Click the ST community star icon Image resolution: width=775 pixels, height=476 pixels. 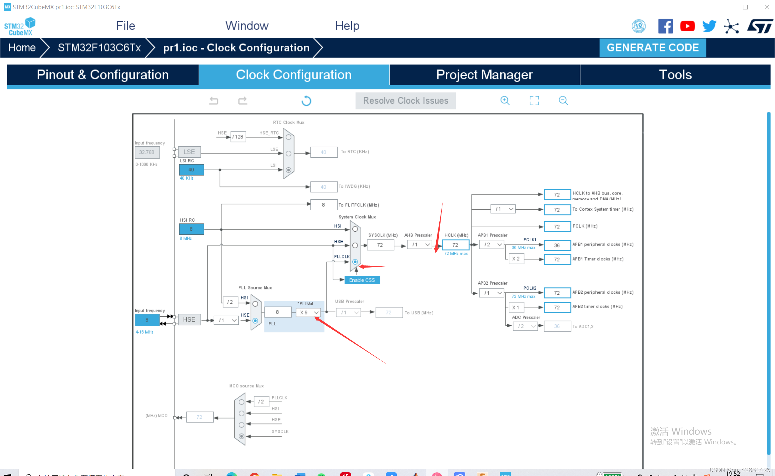coord(731,26)
